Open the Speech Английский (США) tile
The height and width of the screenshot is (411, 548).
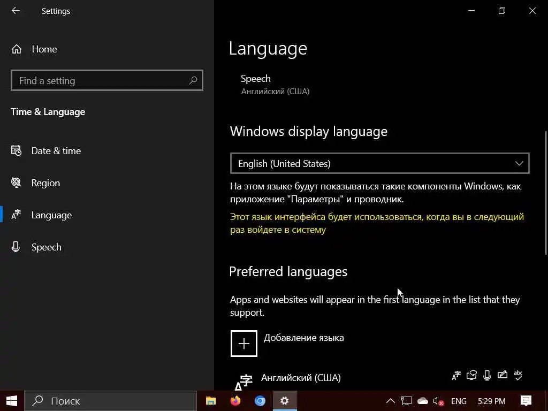pos(275,85)
